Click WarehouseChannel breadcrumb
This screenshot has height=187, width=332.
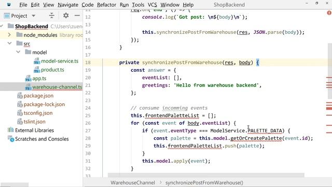click(x=133, y=183)
